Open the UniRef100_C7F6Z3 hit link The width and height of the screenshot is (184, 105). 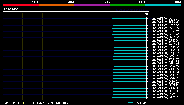[x=165, y=25]
